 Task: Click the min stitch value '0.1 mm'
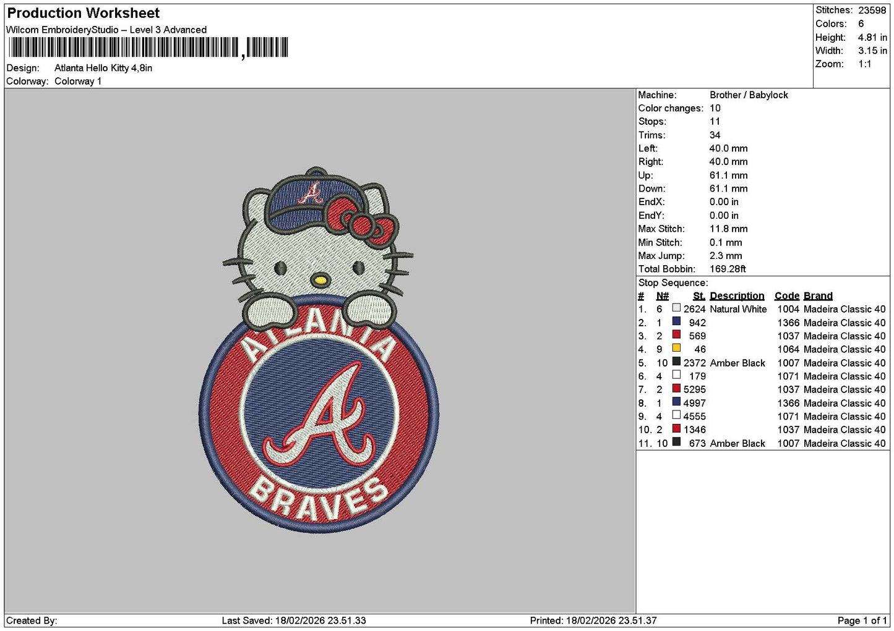[x=726, y=243]
